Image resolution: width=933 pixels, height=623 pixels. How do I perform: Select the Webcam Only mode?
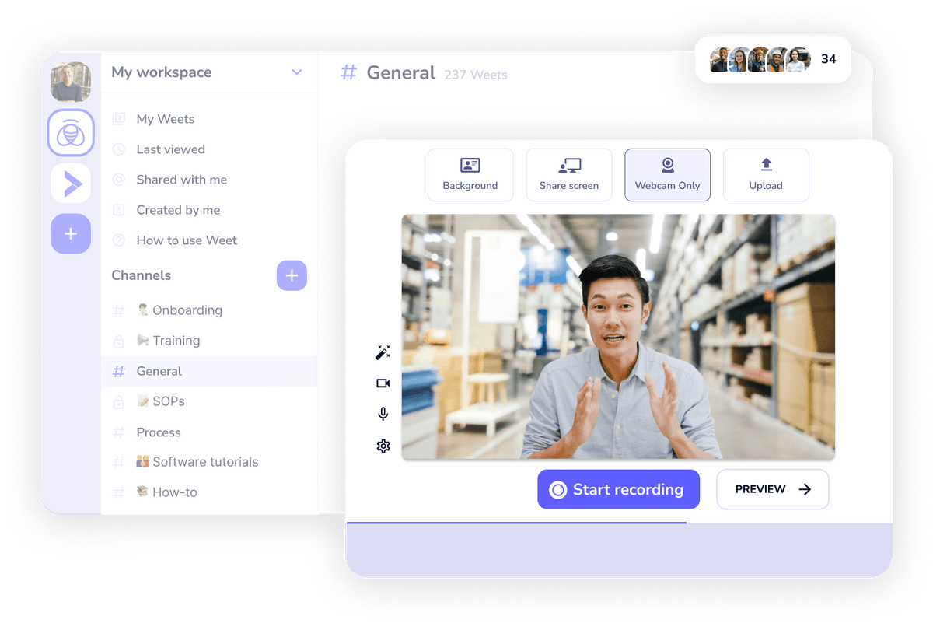point(667,175)
